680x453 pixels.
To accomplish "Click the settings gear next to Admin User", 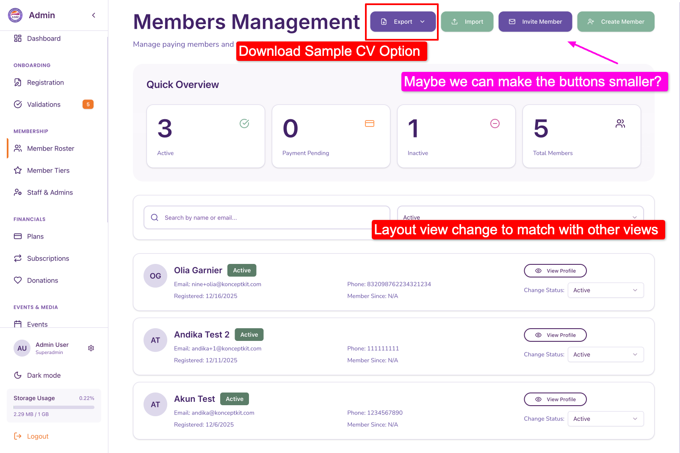I will [x=91, y=348].
